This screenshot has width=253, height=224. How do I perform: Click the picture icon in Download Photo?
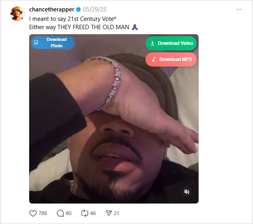pos(36,43)
